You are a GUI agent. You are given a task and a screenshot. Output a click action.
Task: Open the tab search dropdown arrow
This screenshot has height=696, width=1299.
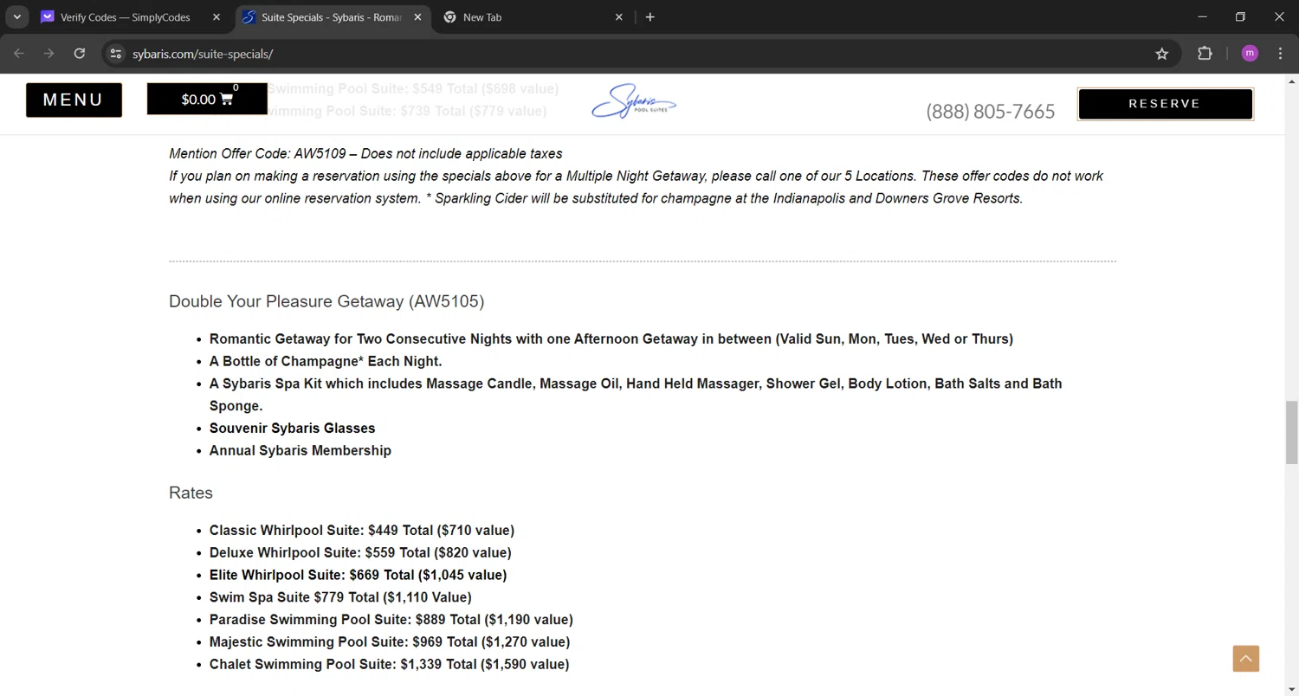point(16,17)
